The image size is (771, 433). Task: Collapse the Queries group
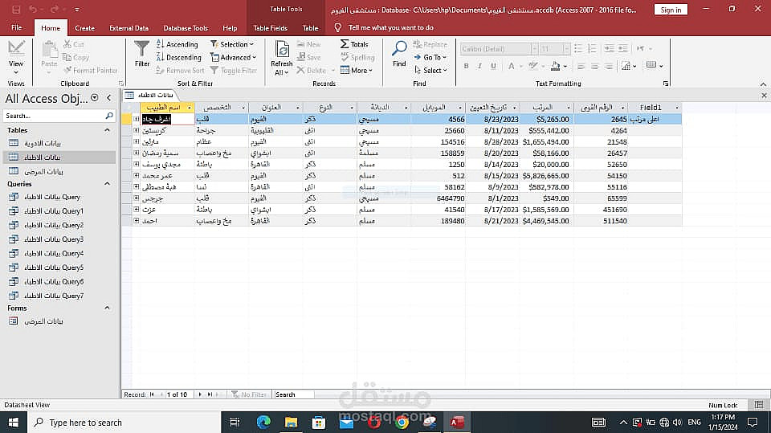tap(107, 183)
